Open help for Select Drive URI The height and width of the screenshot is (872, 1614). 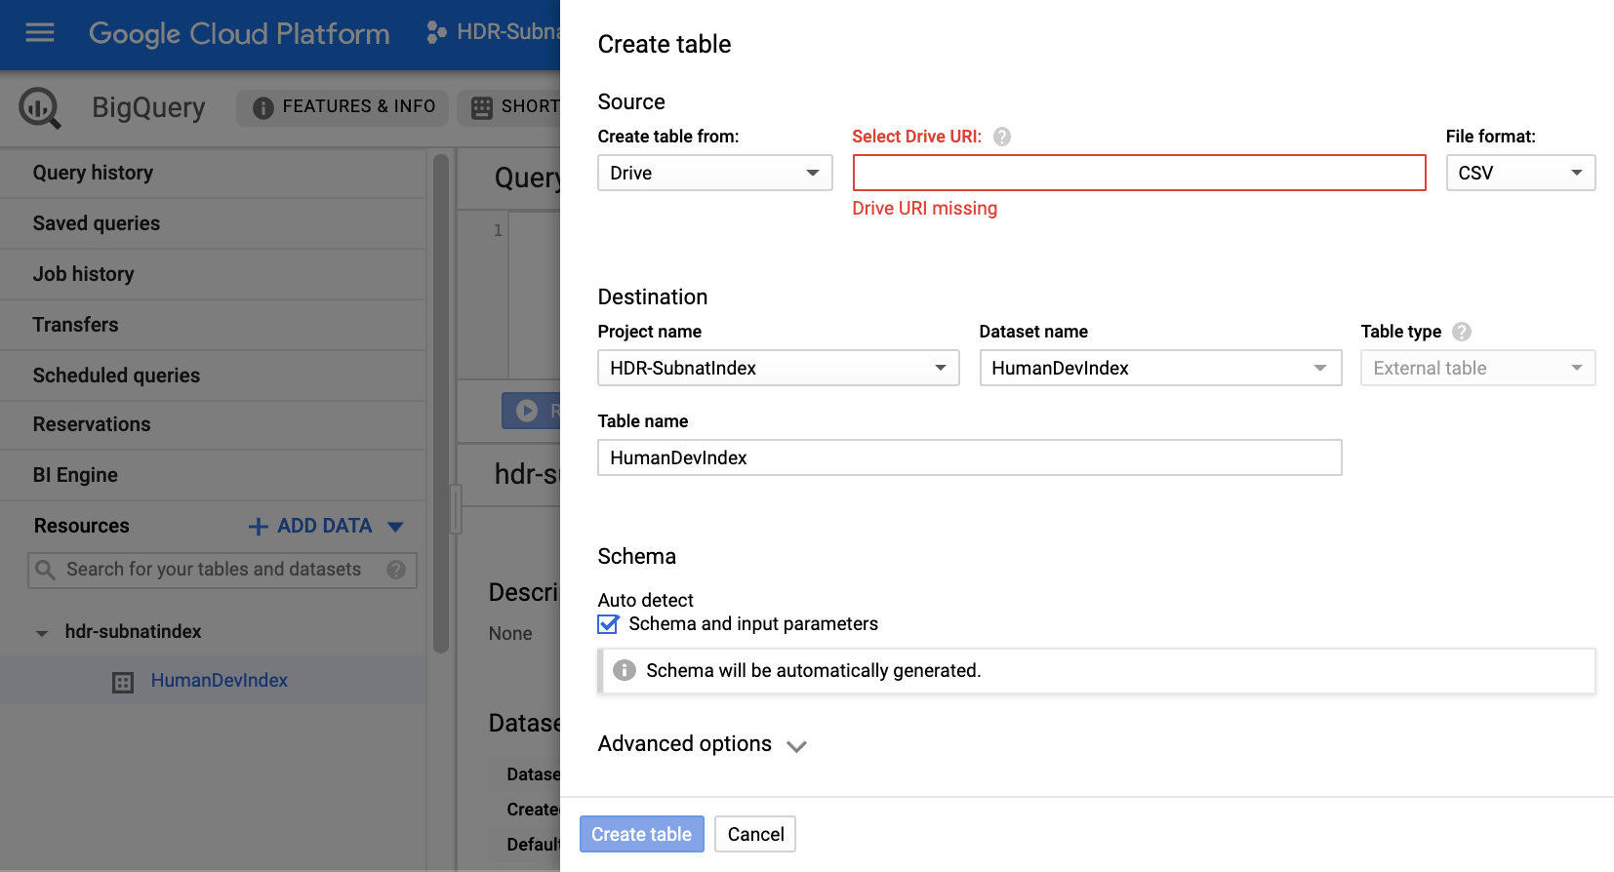1002,137
